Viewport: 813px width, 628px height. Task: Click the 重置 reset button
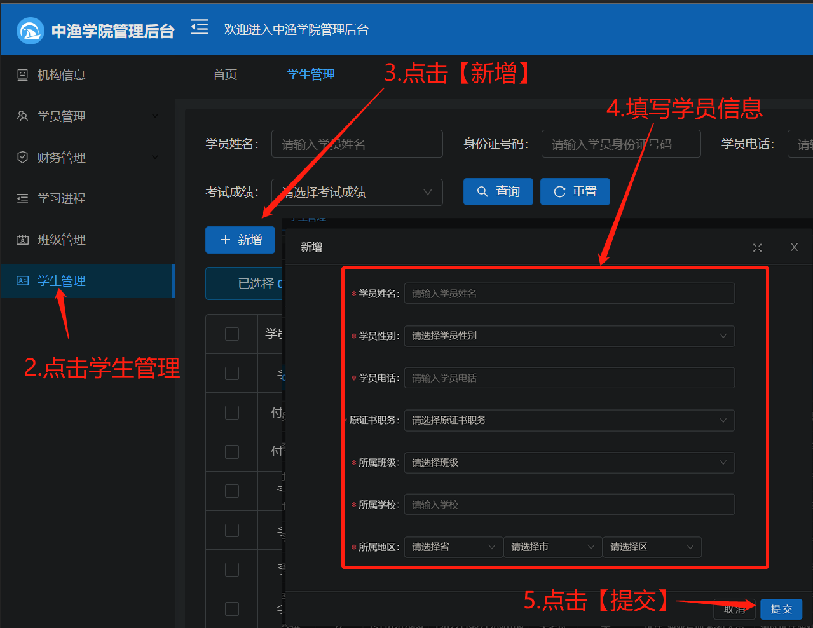pos(575,191)
